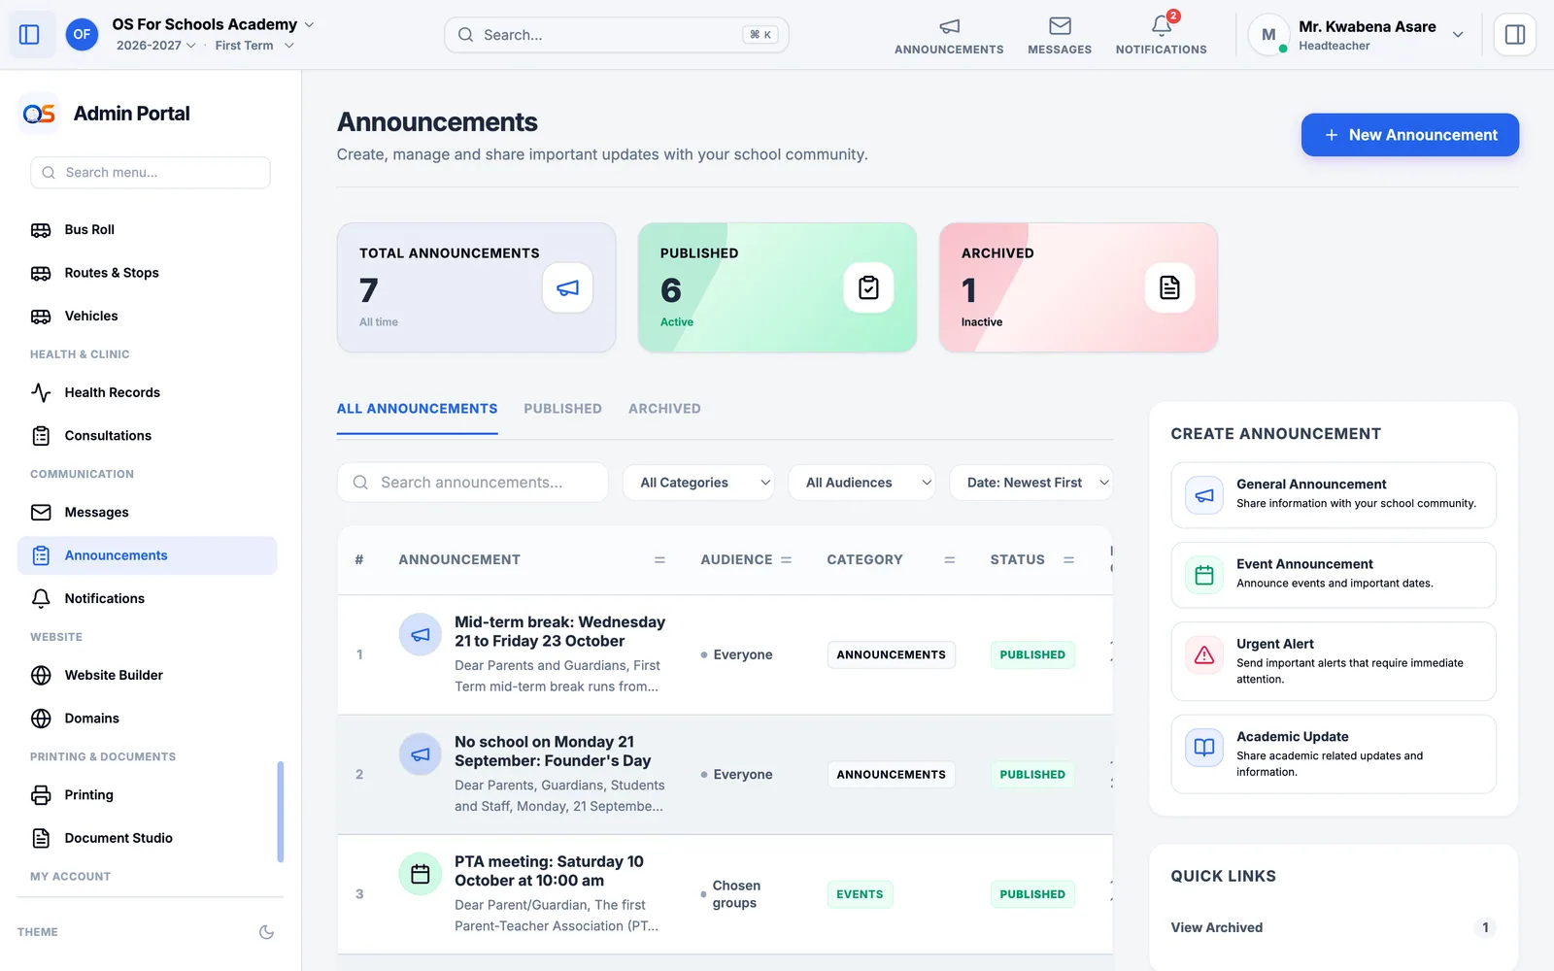This screenshot has height=971, width=1554.
Task: Open Date: Newest First sort dropdown
Action: (1031, 483)
